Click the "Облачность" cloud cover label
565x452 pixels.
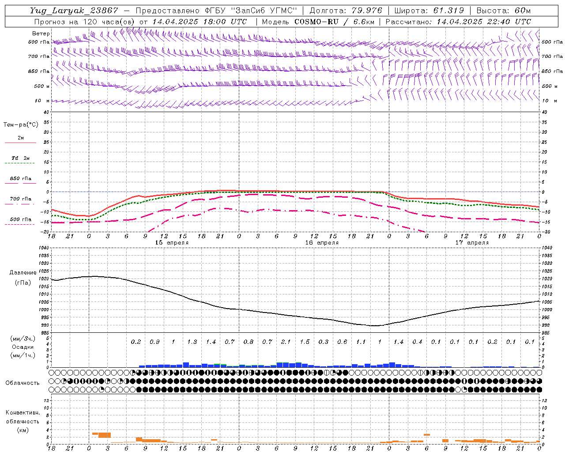(x=23, y=383)
